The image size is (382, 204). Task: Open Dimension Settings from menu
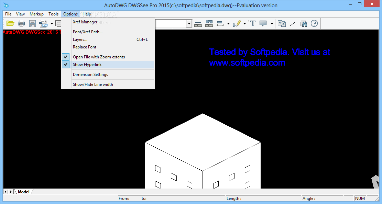tap(108, 75)
